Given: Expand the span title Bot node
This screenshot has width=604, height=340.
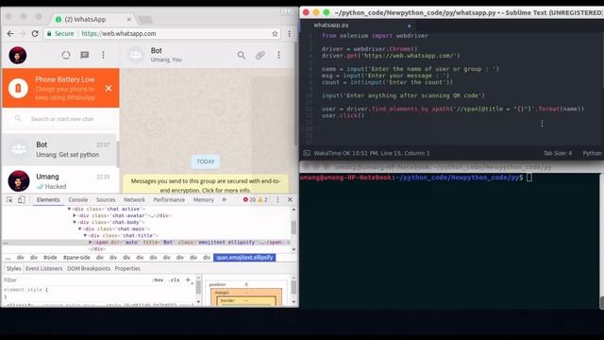Looking at the screenshot, I should [91, 242].
